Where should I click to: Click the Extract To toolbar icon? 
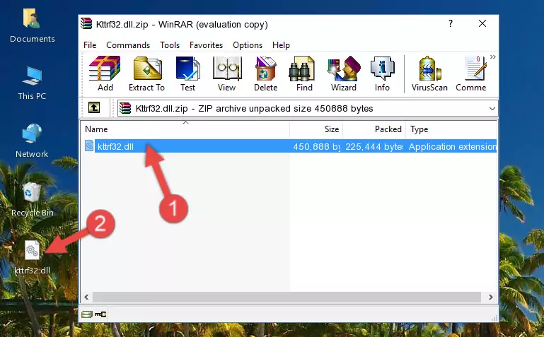pos(146,73)
